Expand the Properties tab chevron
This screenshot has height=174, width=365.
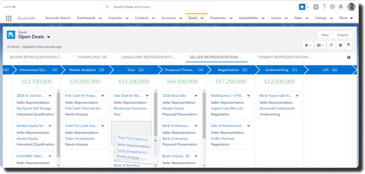point(231,18)
